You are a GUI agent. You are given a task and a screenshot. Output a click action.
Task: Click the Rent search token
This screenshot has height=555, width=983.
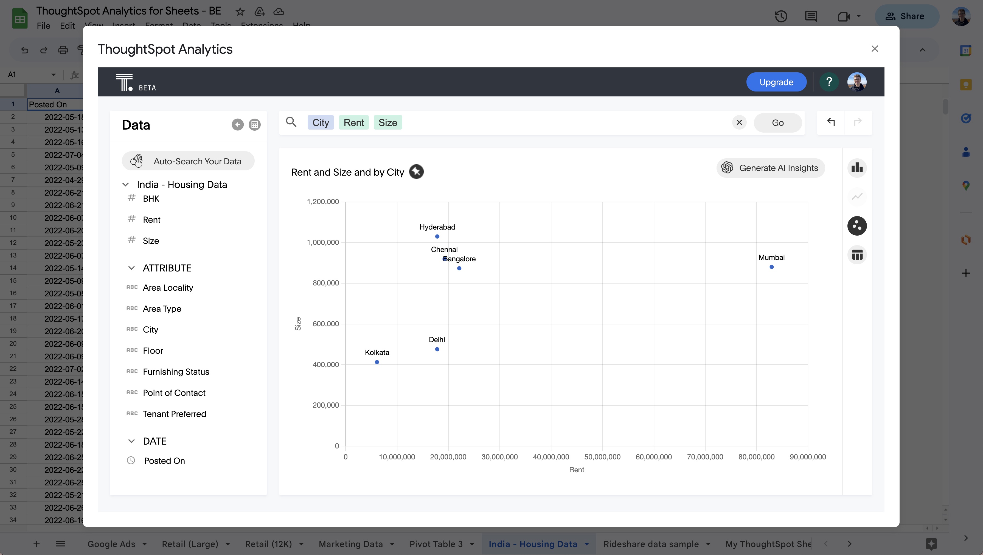pyautogui.click(x=354, y=122)
